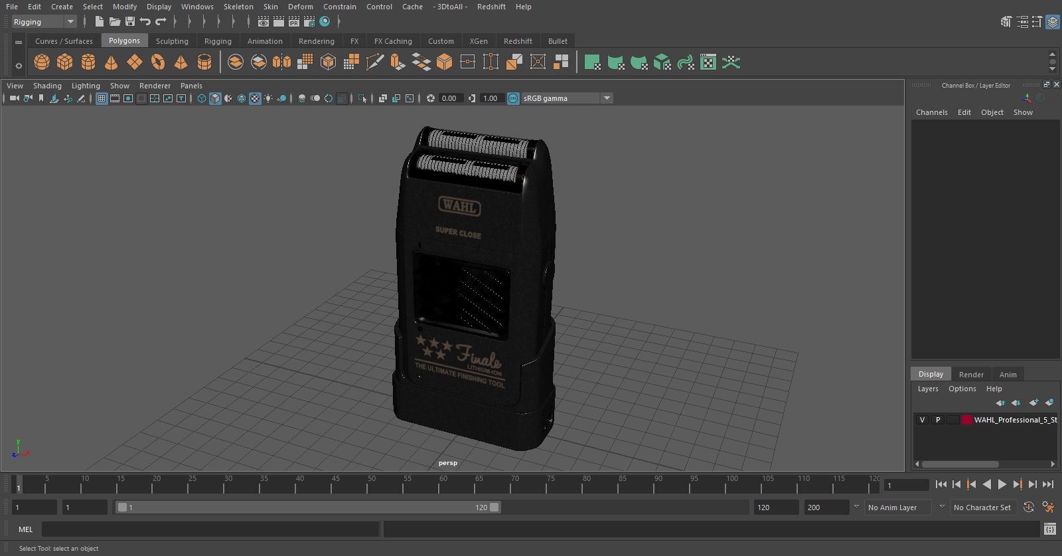Create a polygon cylinder from the shelf

[x=88, y=62]
